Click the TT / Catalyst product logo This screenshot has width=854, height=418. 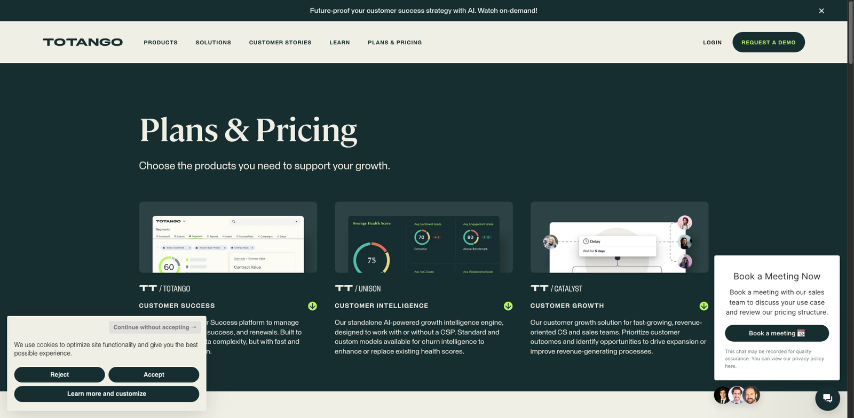(556, 288)
